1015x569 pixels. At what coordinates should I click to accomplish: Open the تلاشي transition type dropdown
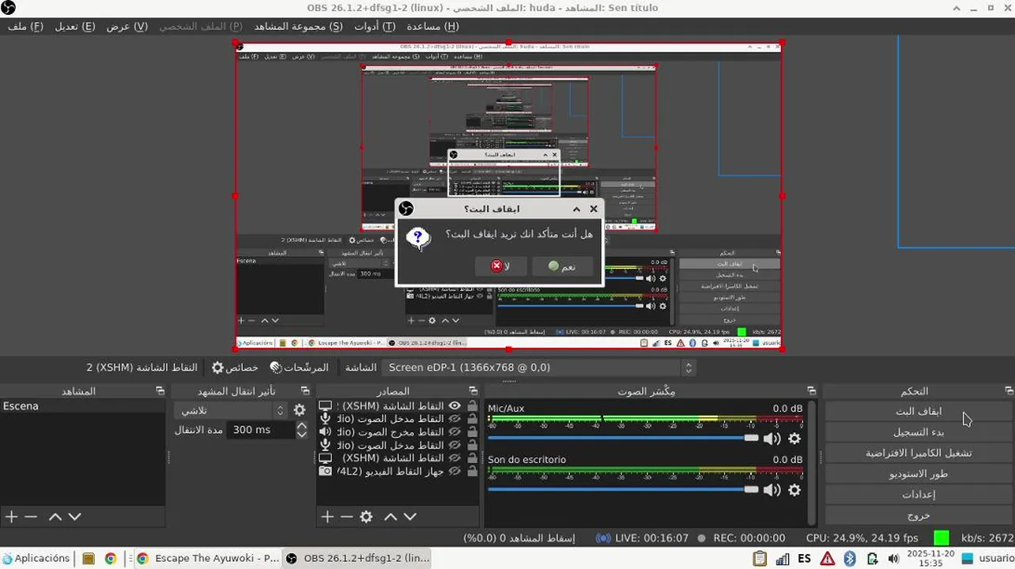click(231, 410)
